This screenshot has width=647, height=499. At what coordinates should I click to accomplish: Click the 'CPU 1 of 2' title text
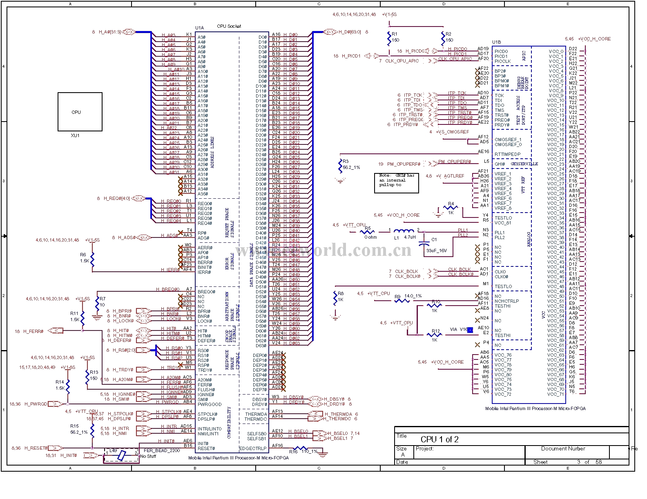440,439
